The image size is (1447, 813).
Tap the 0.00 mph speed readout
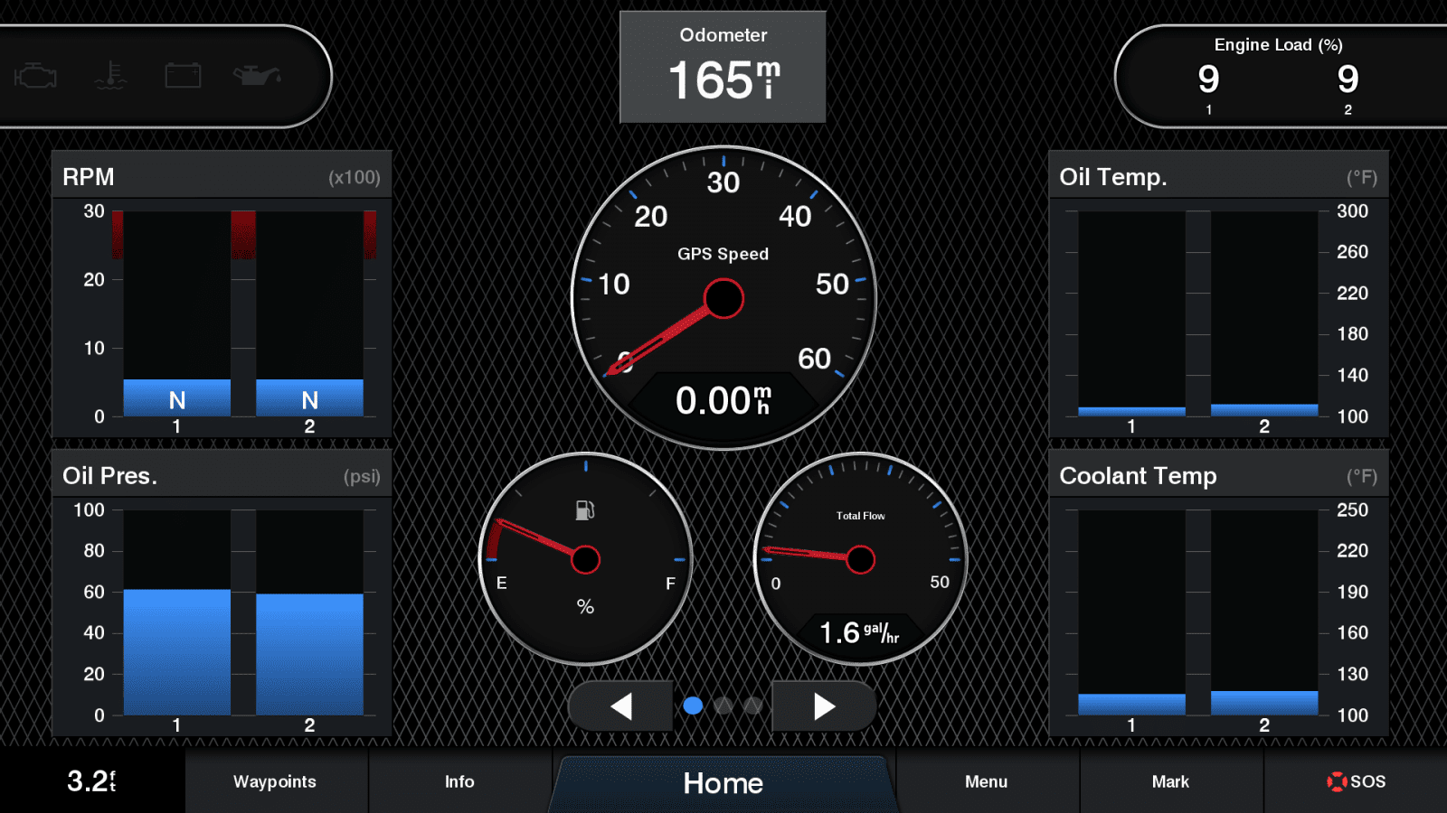pyautogui.click(x=723, y=400)
